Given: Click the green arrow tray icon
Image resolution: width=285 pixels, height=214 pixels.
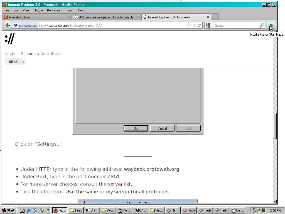Looking at the screenshot, I should tap(254, 210).
